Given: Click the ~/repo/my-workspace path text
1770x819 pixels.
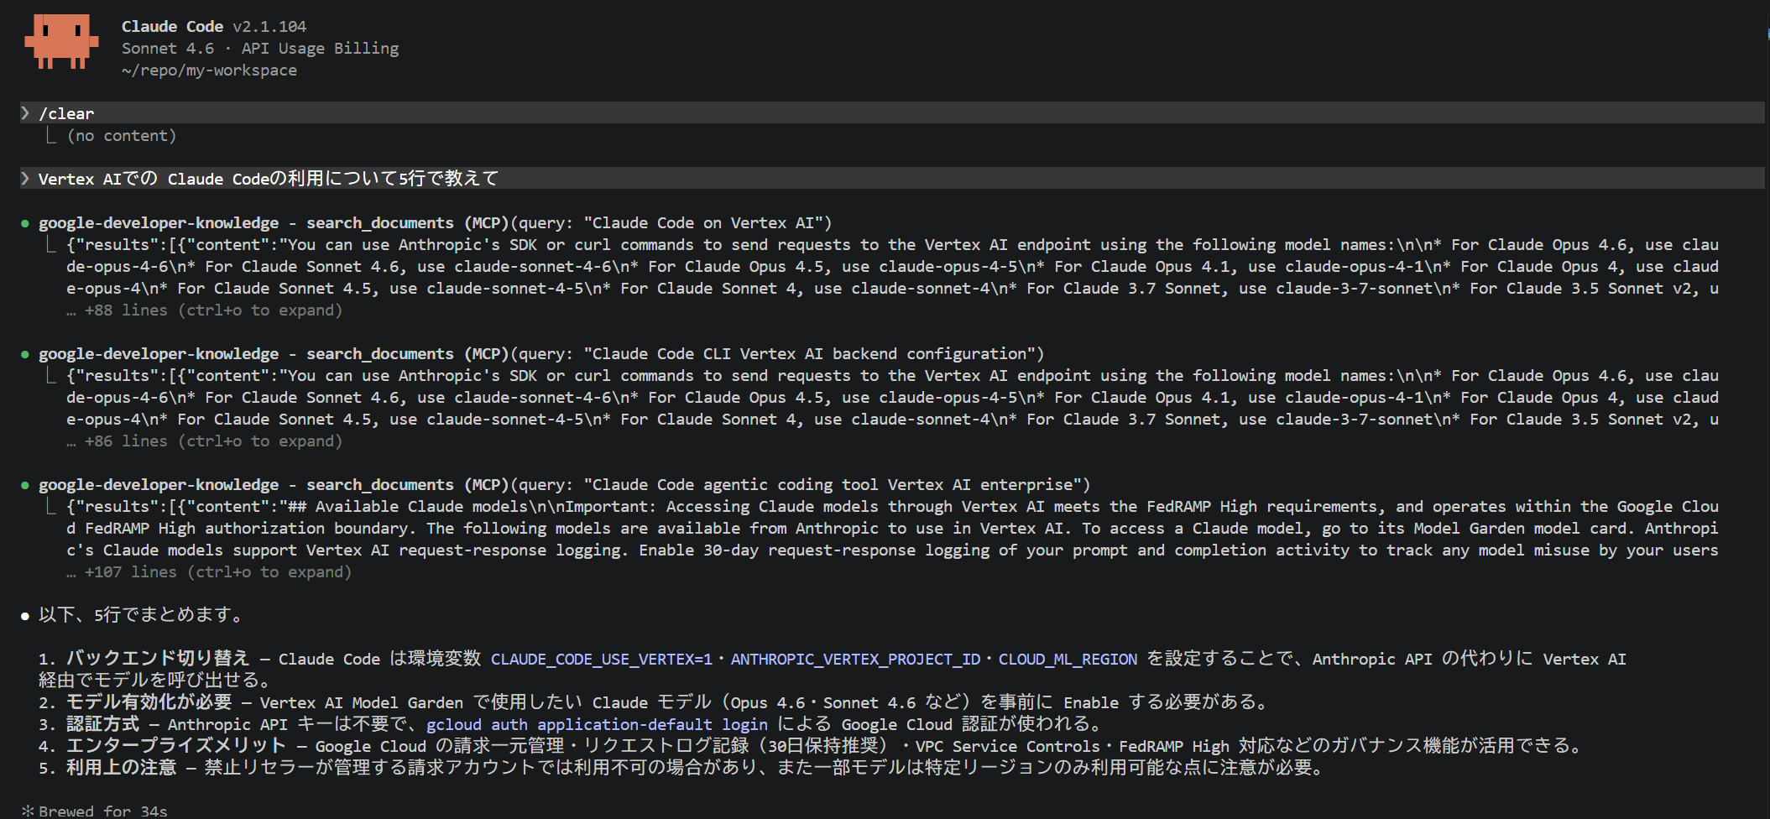Looking at the screenshot, I should [x=208, y=70].
